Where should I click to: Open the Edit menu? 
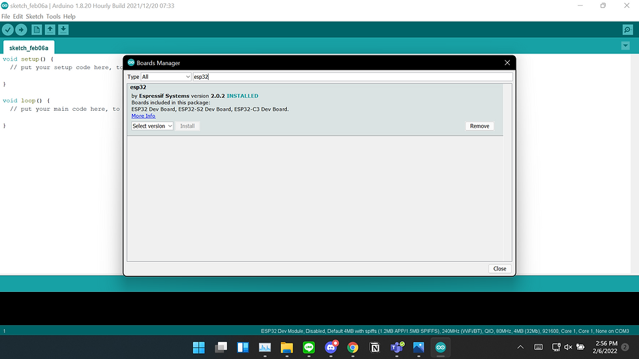coord(18,17)
